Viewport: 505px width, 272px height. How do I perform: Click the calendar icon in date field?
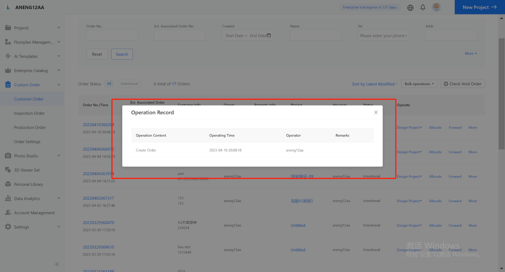point(269,35)
